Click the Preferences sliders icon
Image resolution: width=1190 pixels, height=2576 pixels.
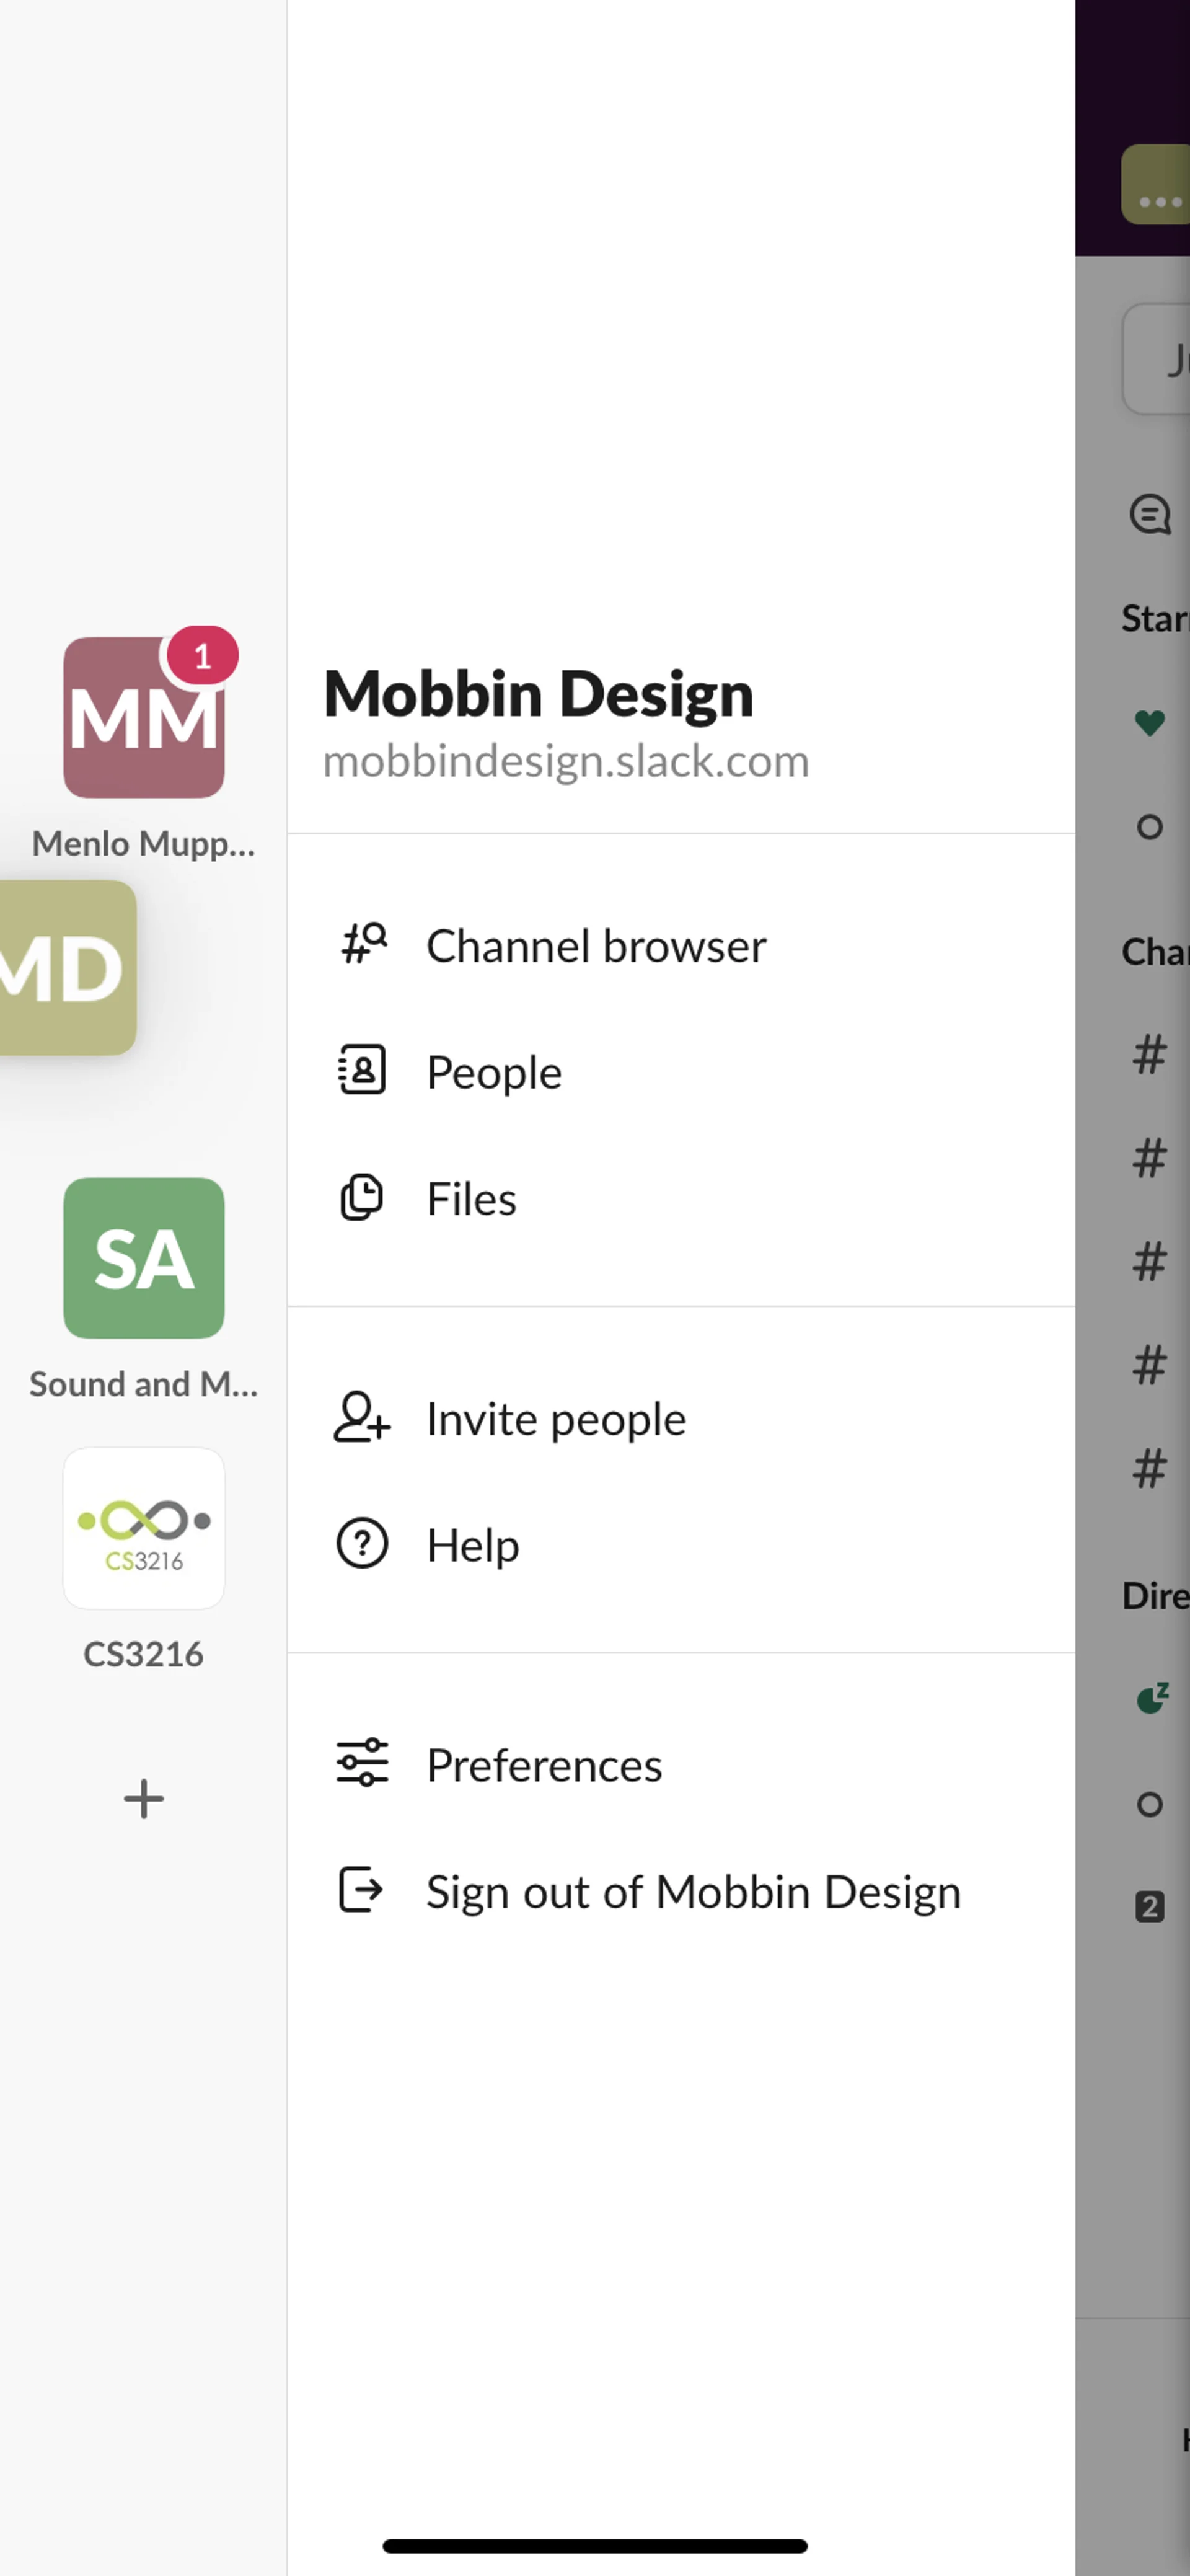click(x=362, y=1764)
